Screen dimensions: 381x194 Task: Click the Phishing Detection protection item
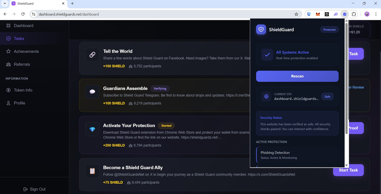click(x=297, y=155)
